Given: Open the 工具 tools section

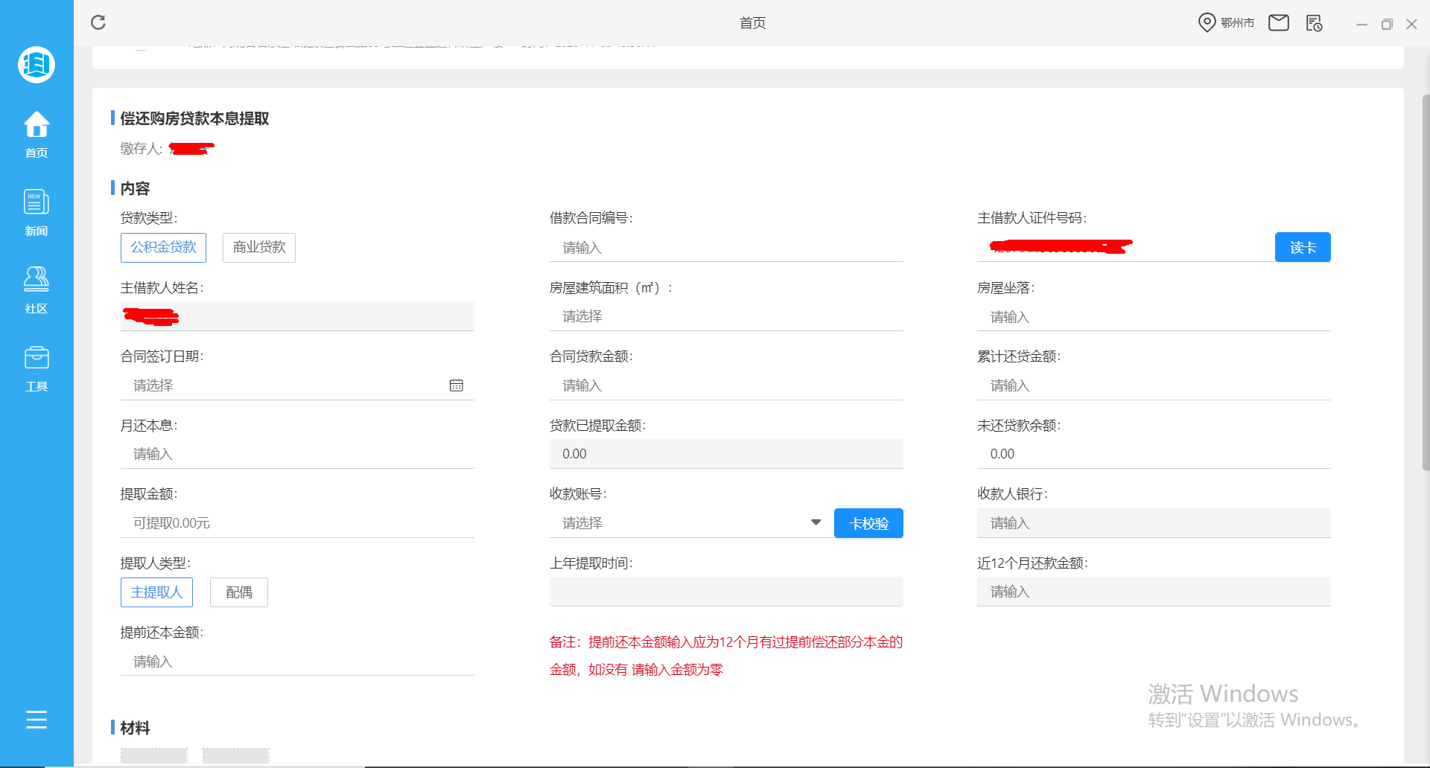Looking at the screenshot, I should [36, 366].
